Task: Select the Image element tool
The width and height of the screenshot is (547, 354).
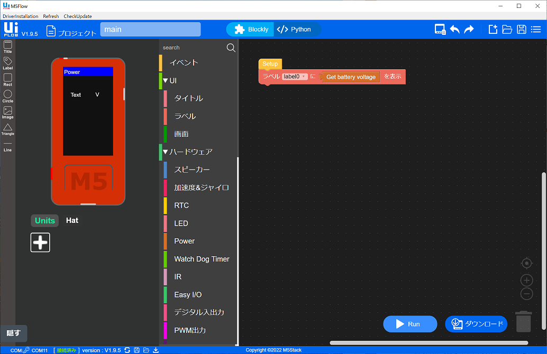Action: [x=8, y=113]
